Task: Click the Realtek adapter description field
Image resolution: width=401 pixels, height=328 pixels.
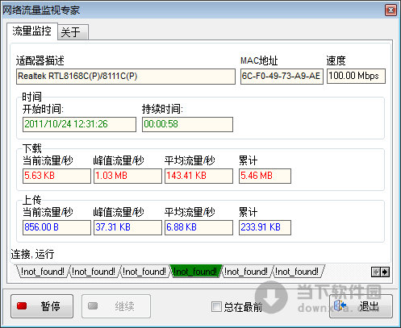Action: (126, 77)
